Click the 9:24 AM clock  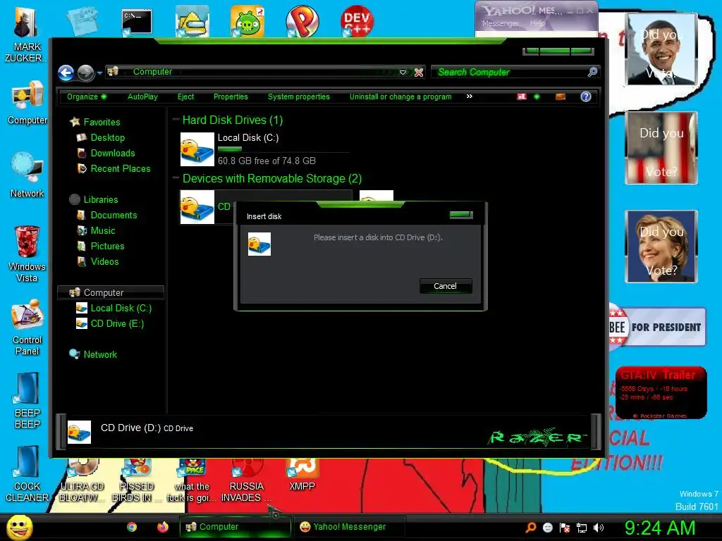tap(660, 528)
